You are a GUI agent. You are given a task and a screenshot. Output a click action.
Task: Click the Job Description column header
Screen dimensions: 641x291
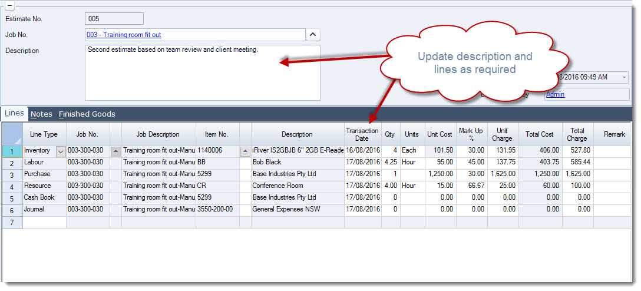click(158, 134)
